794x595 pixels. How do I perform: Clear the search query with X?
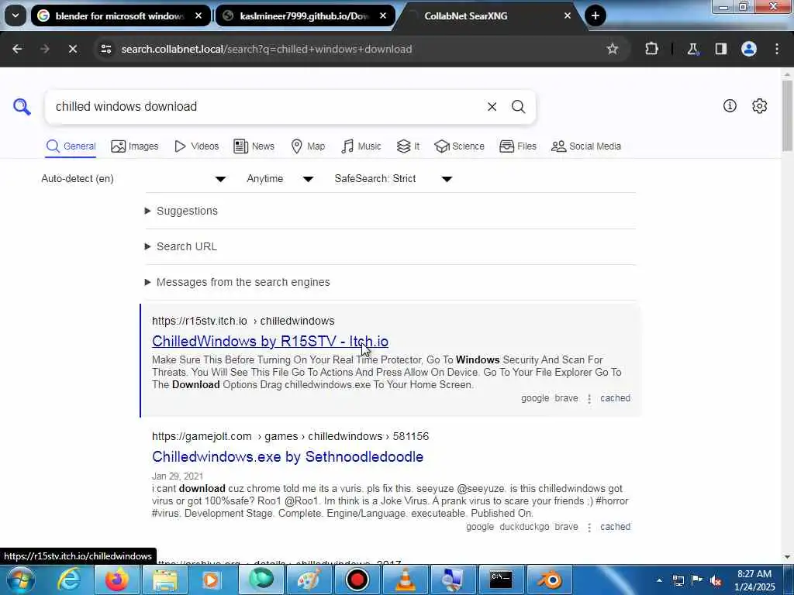point(492,107)
